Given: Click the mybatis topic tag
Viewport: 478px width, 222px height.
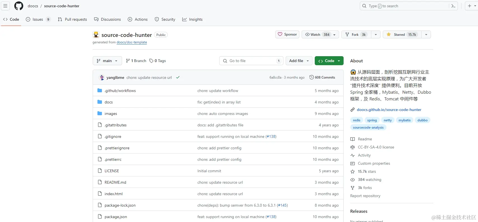Looking at the screenshot, I should click(405, 120).
